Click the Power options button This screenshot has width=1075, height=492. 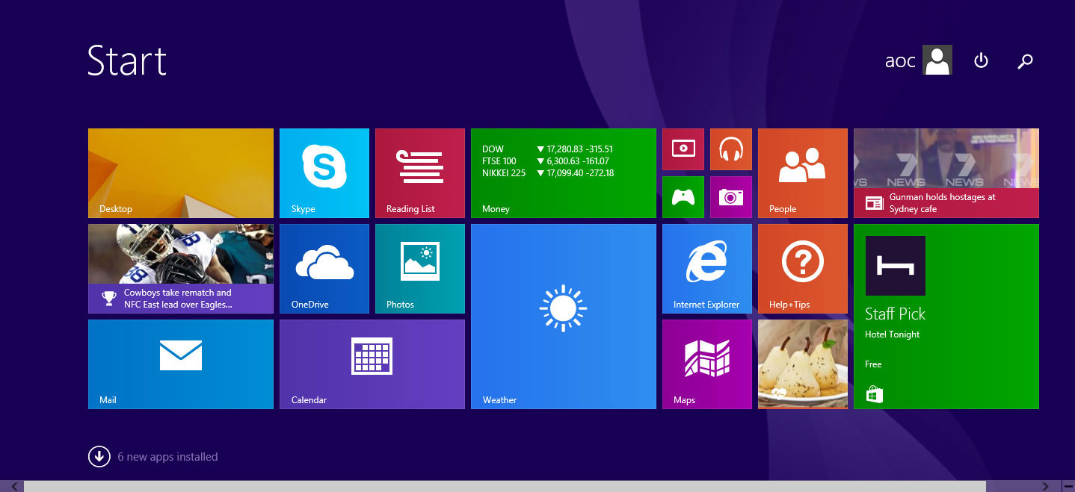click(982, 61)
